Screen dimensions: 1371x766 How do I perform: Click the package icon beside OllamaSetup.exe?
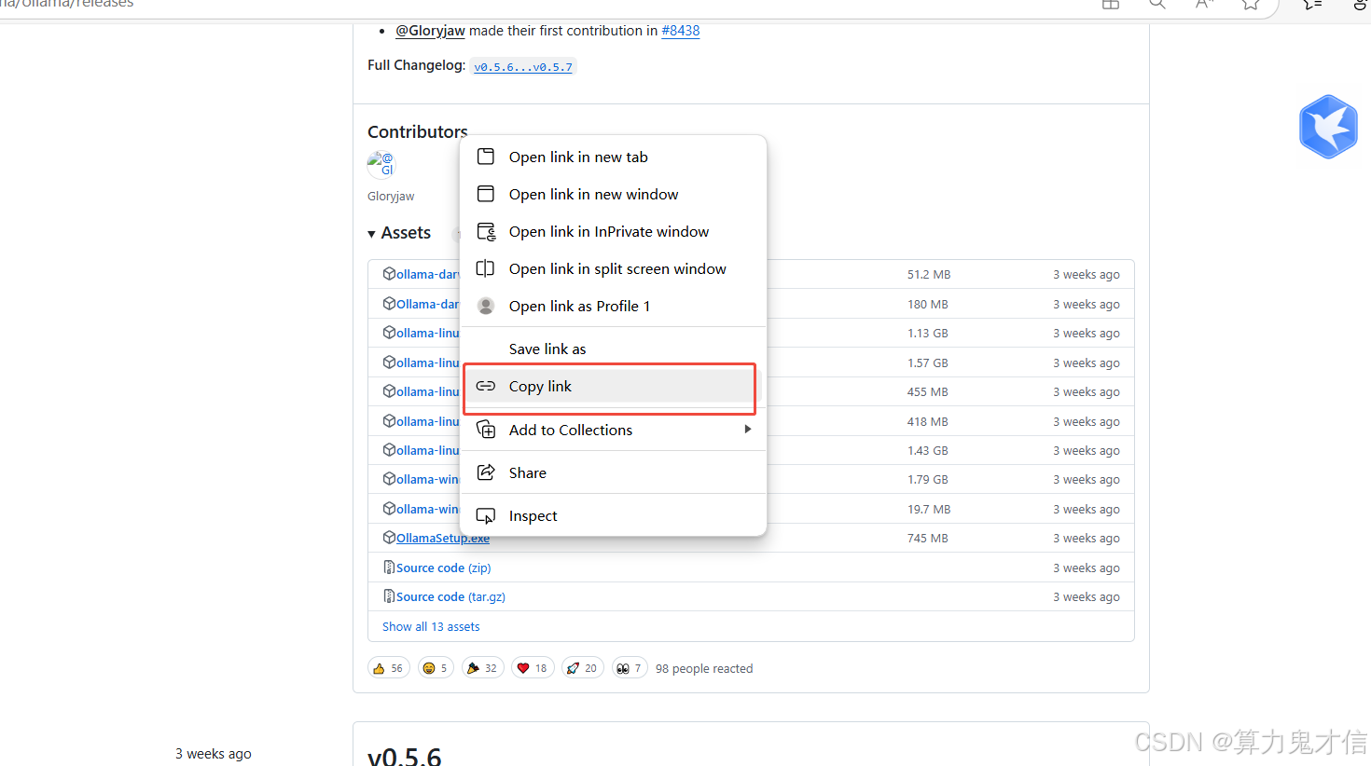(389, 538)
